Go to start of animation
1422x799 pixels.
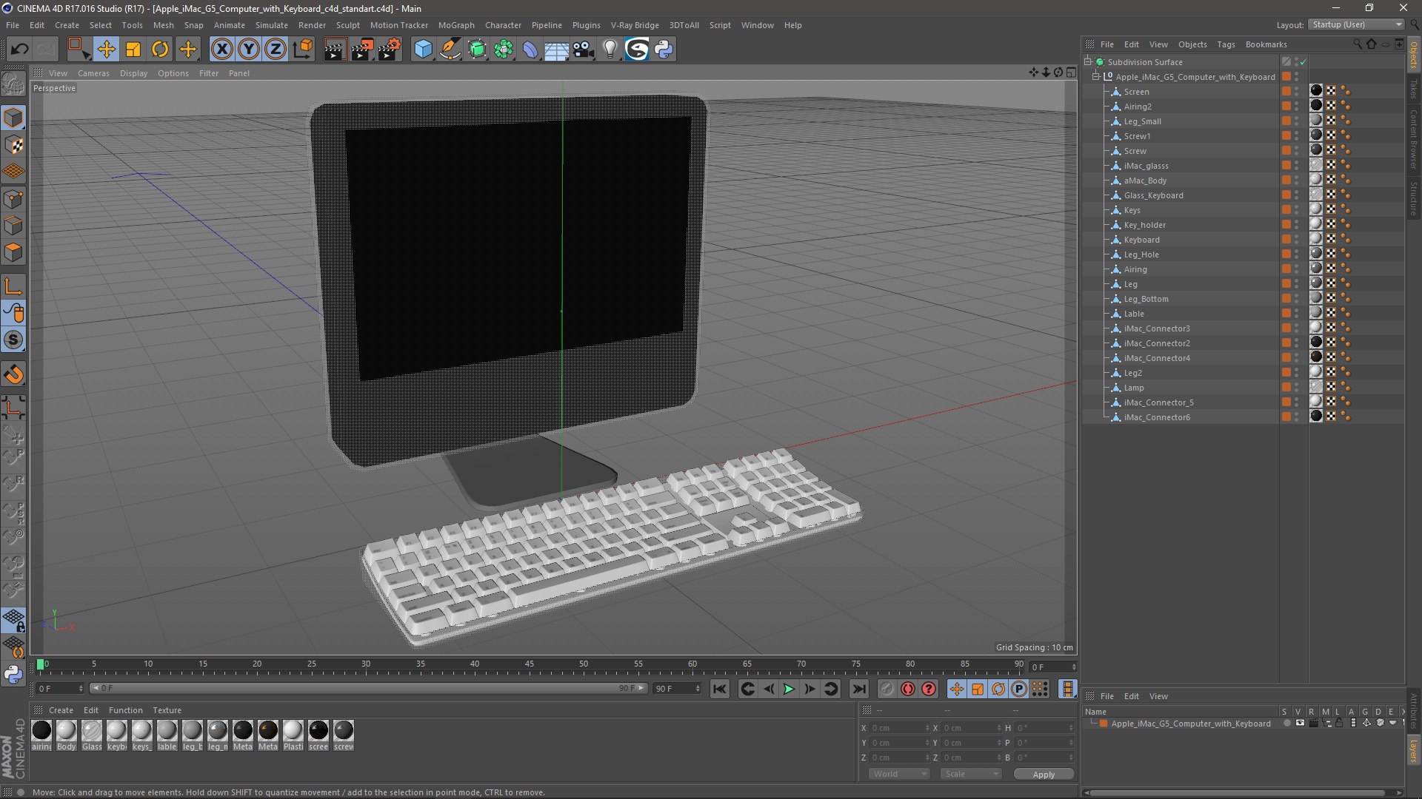click(x=719, y=690)
